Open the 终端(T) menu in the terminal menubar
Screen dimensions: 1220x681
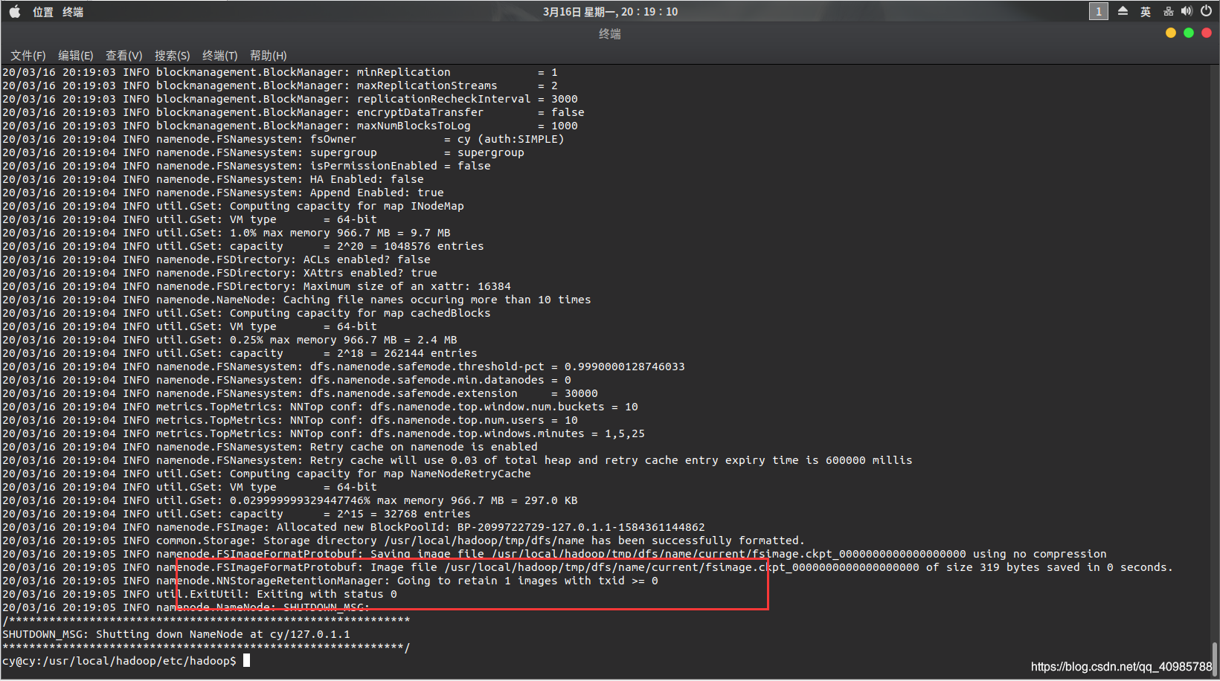click(x=220, y=56)
